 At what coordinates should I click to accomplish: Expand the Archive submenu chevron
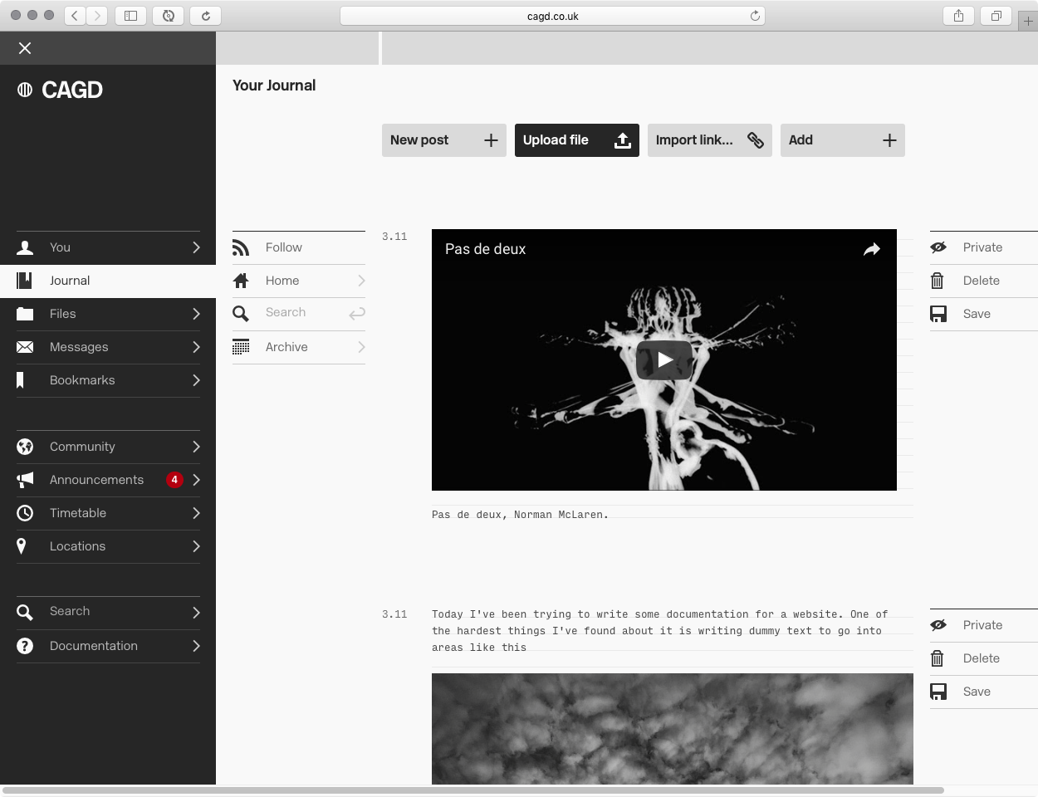pyautogui.click(x=361, y=347)
